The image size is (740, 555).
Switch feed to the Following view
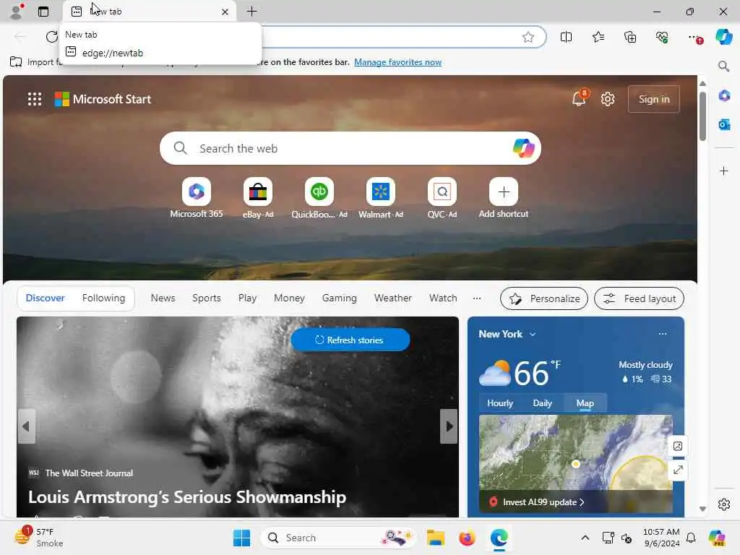coord(103,298)
